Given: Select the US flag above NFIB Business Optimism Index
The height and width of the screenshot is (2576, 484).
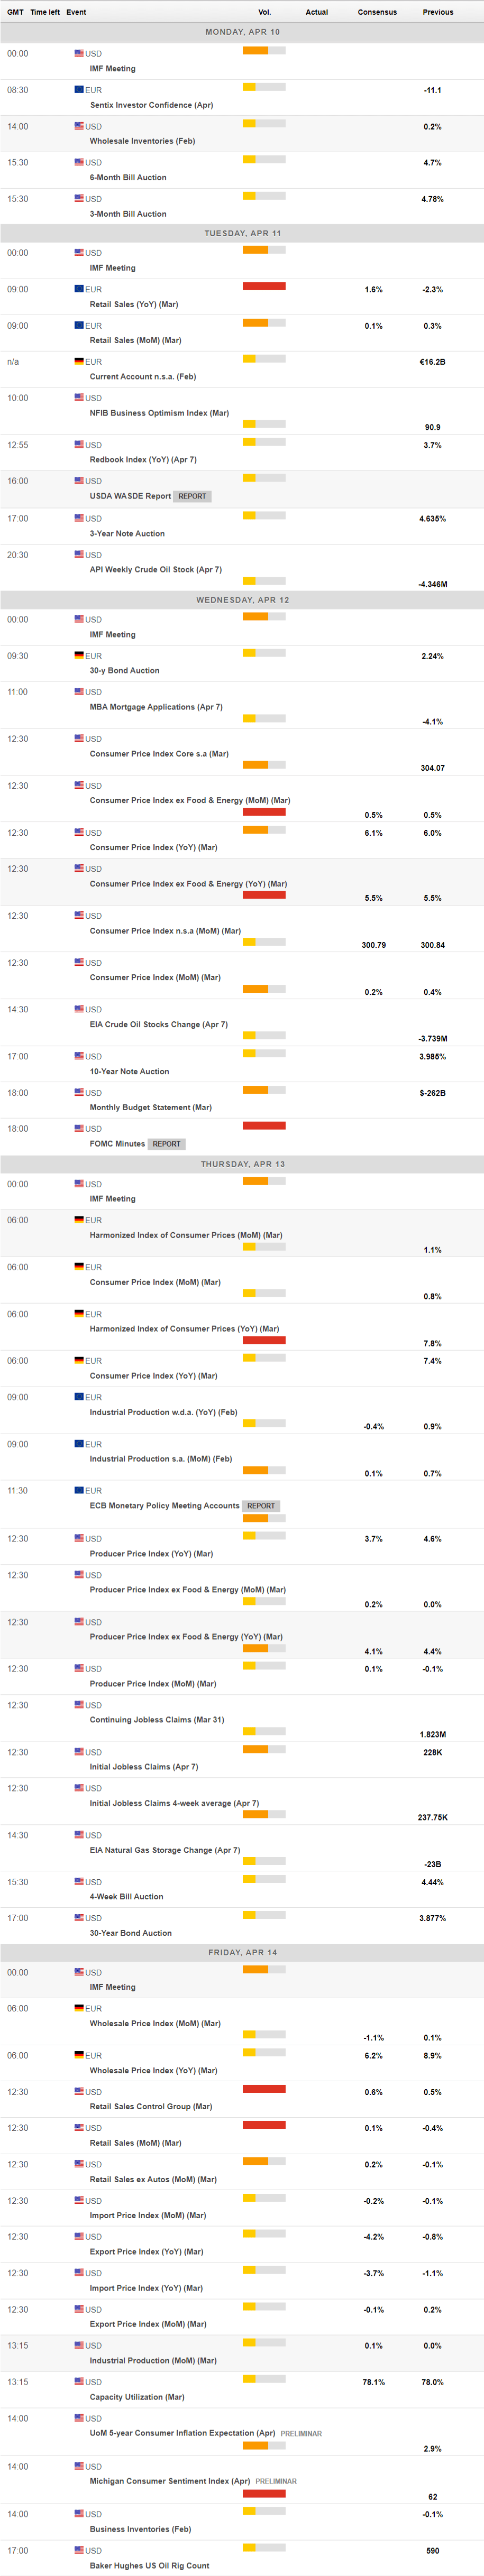Looking at the screenshot, I should 79,398.
